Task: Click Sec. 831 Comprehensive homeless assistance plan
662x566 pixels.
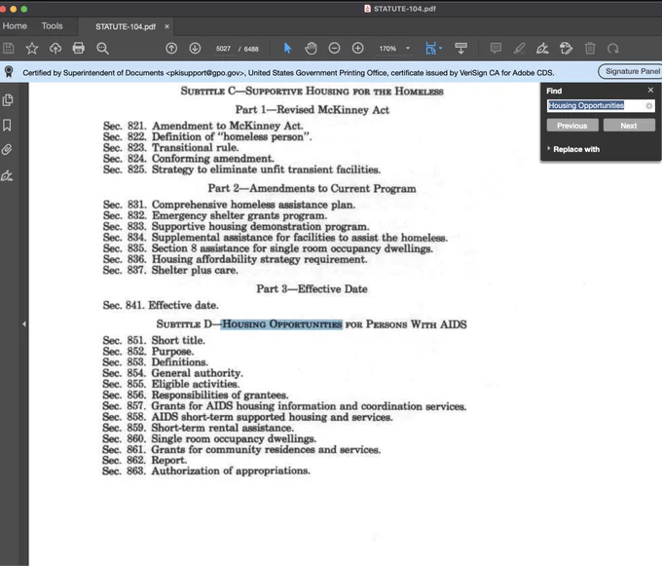Action: point(229,205)
